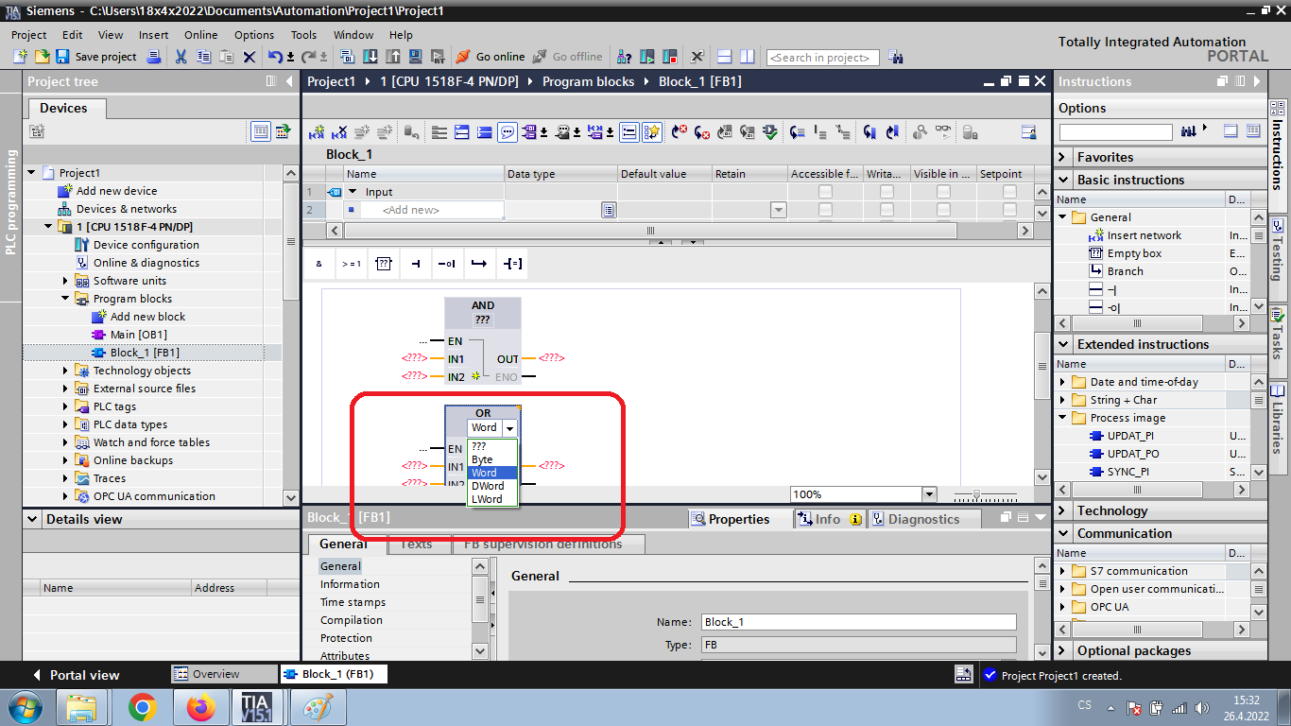Cut selection with the scissors icon

click(181, 57)
